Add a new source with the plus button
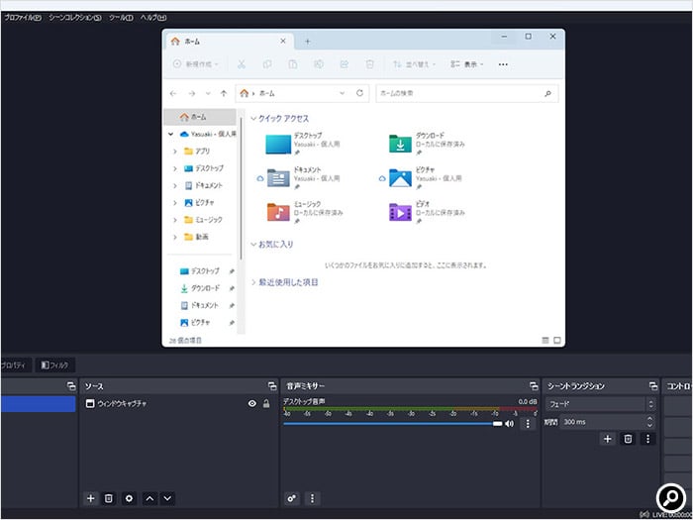Image resolution: width=693 pixels, height=520 pixels. tap(91, 498)
